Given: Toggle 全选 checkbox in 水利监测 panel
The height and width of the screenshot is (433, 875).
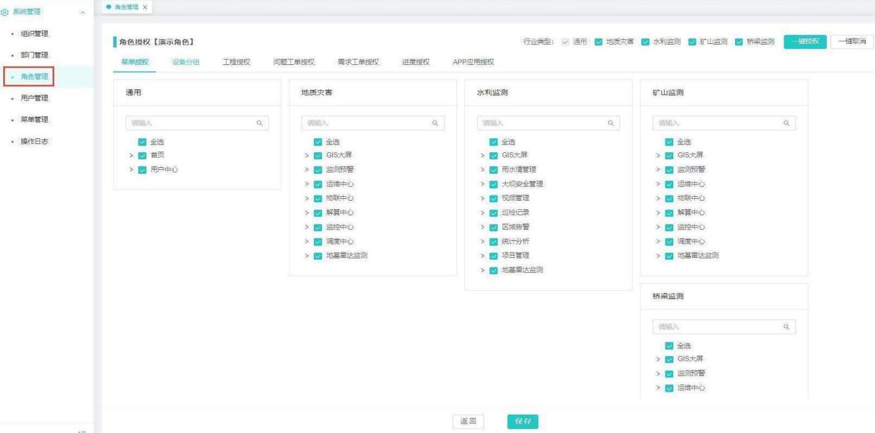Looking at the screenshot, I should pyautogui.click(x=493, y=142).
